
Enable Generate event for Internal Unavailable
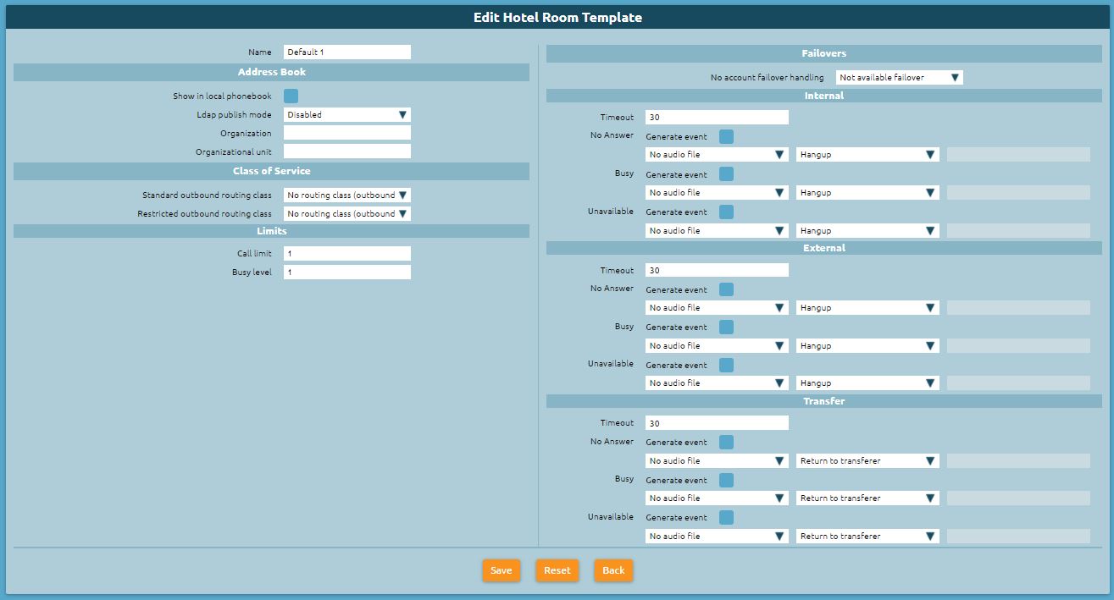(x=726, y=212)
